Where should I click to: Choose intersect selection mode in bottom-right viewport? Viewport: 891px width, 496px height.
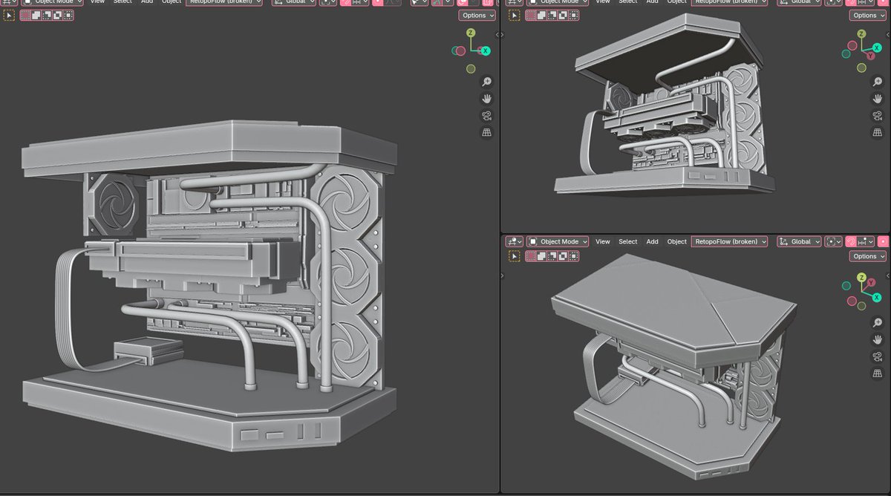pos(573,256)
